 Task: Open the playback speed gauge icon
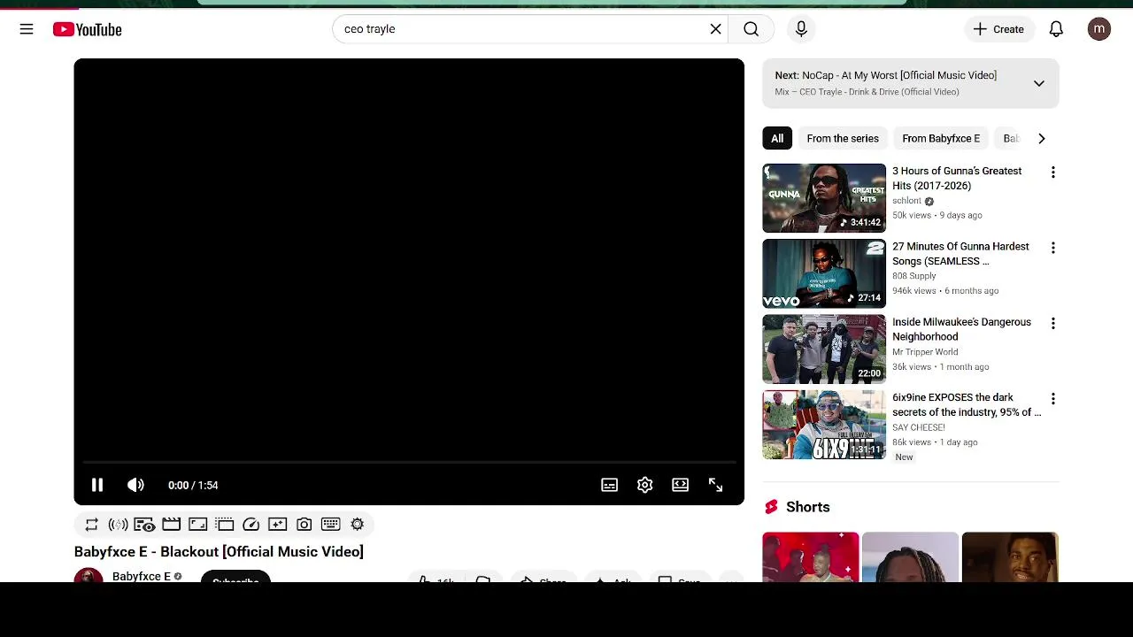click(250, 525)
